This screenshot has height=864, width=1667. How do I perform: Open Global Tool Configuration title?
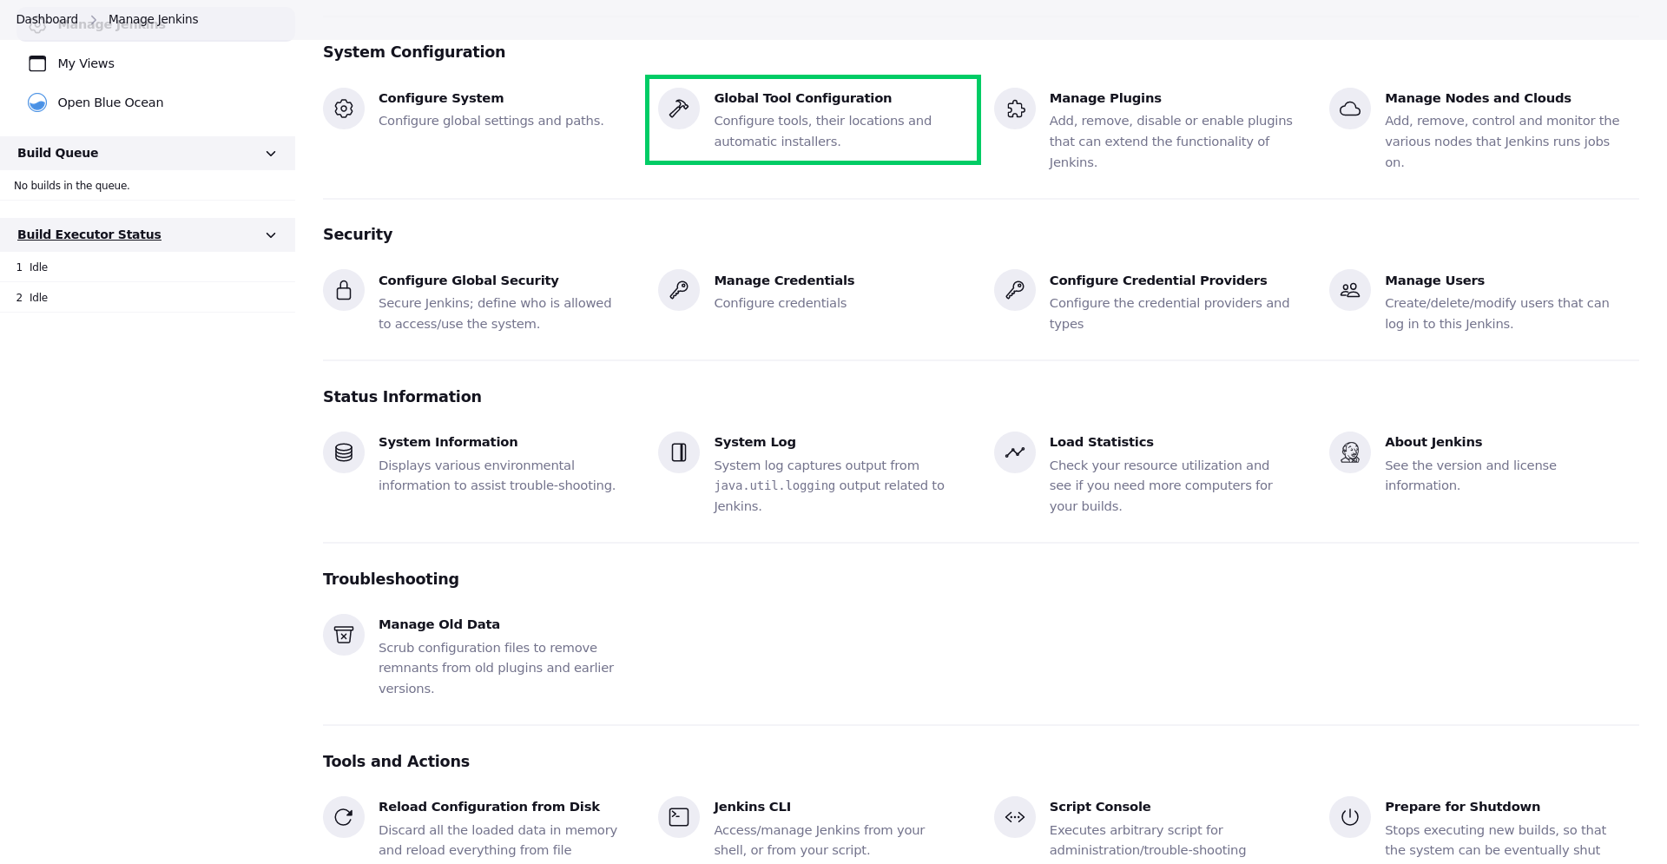[802, 98]
